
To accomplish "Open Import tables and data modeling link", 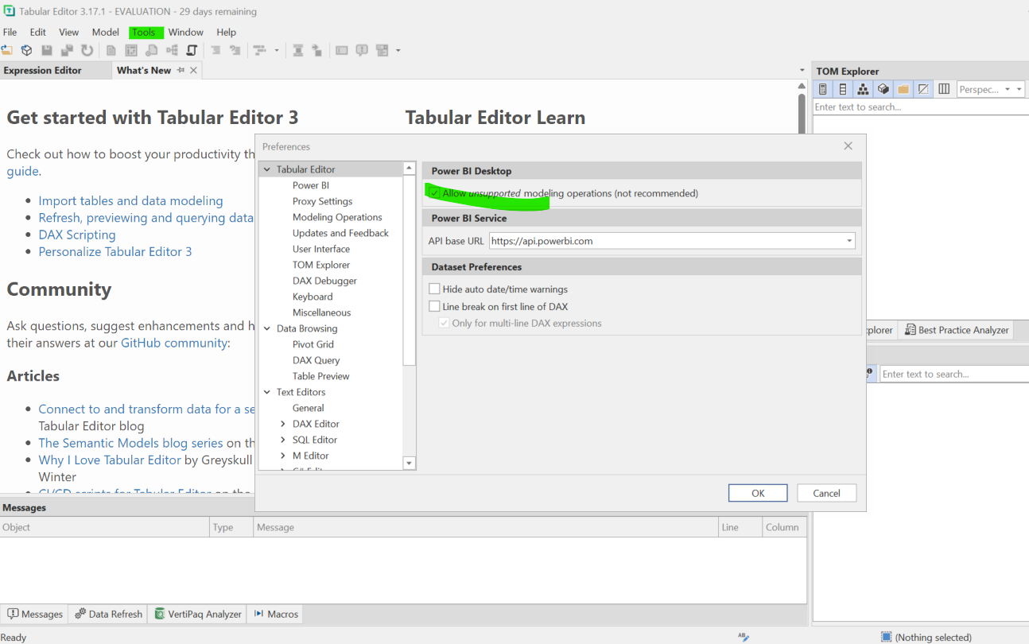I will [130, 201].
